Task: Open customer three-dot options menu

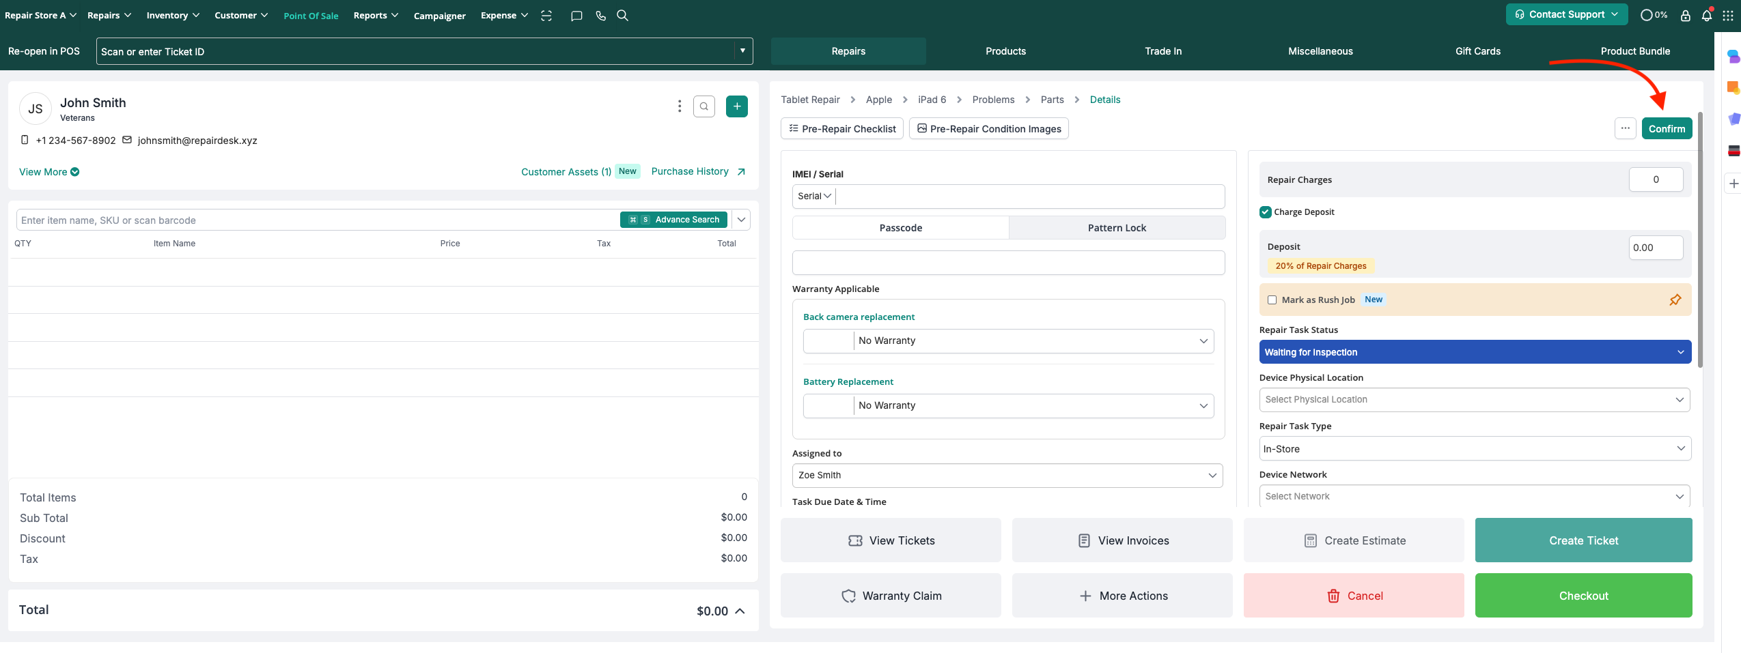Action: [x=679, y=106]
